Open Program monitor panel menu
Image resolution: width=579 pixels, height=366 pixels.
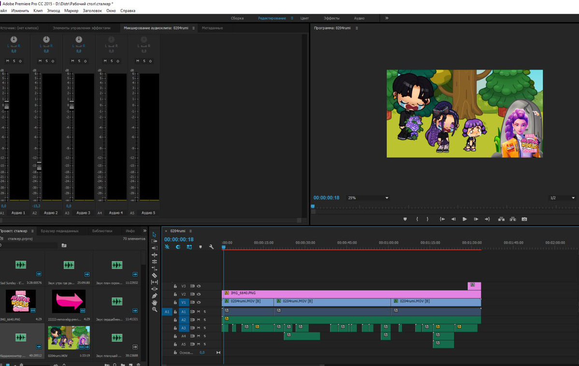click(357, 28)
